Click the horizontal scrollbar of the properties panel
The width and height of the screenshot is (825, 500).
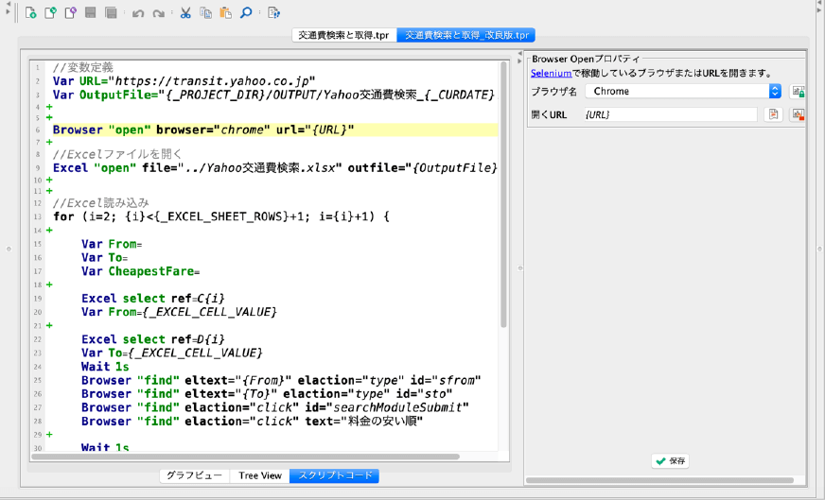[x=659, y=480]
